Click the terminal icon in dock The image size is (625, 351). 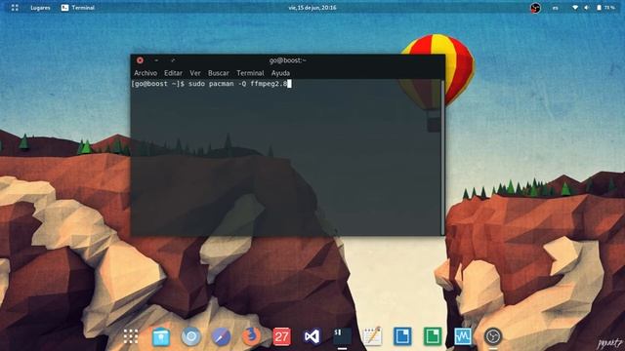(343, 336)
